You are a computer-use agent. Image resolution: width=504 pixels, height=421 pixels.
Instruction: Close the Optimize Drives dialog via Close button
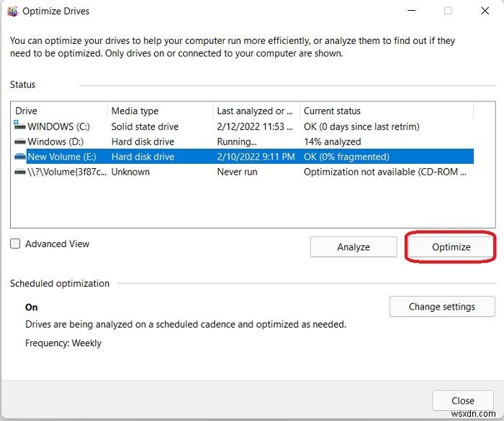(462, 400)
